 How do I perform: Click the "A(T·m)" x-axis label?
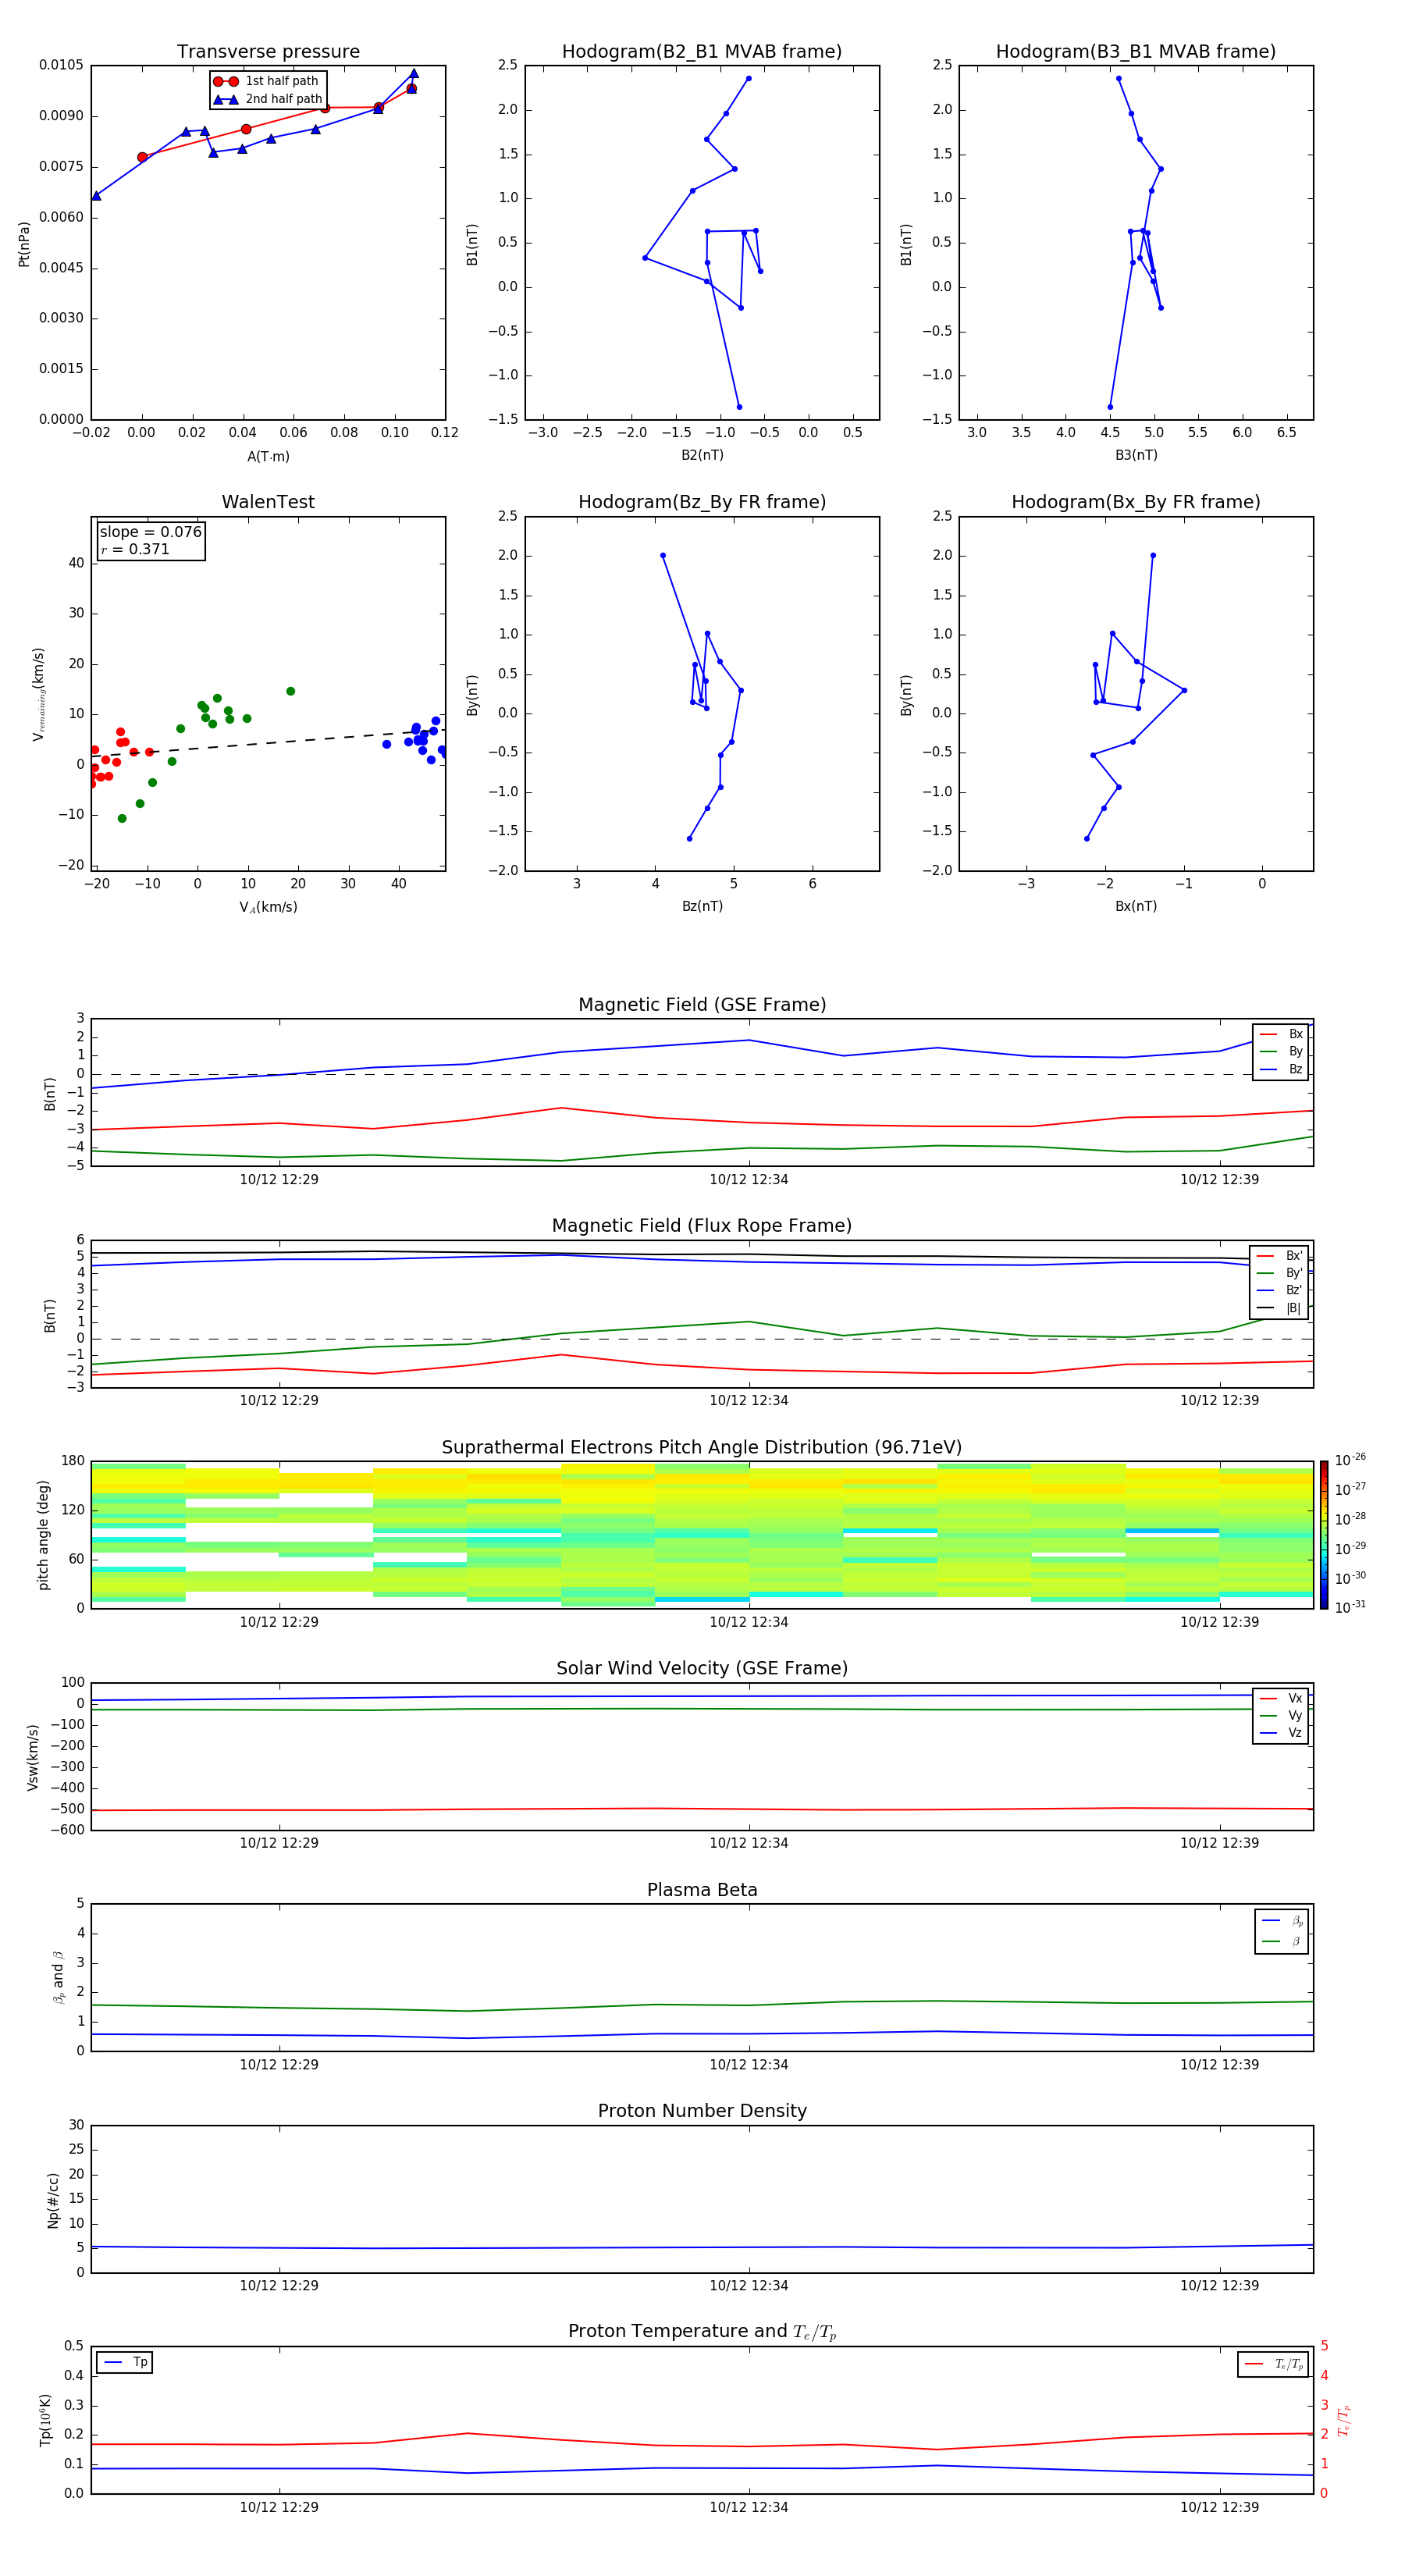[x=268, y=456]
